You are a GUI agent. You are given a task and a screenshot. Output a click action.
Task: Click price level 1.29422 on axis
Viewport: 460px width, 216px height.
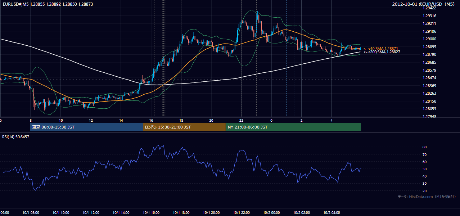coord(429,8)
